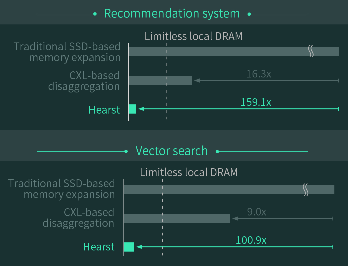Click the green Hearst bar in Recommendation chart
The height and width of the screenshot is (266, 348).
click(132, 109)
